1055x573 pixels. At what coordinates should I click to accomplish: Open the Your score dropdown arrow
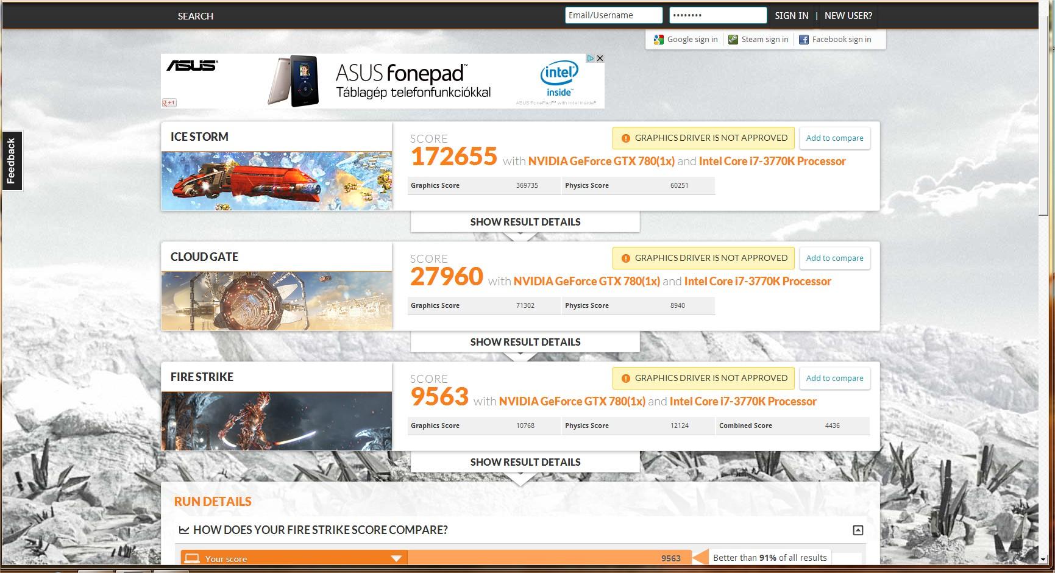click(396, 558)
